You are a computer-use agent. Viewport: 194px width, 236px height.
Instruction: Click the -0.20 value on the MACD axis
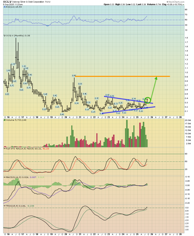point(187,203)
